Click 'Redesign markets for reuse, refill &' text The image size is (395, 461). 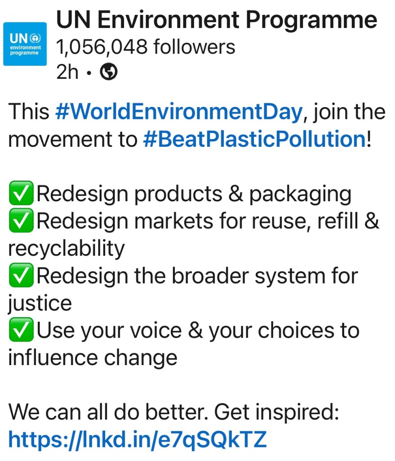(208, 222)
